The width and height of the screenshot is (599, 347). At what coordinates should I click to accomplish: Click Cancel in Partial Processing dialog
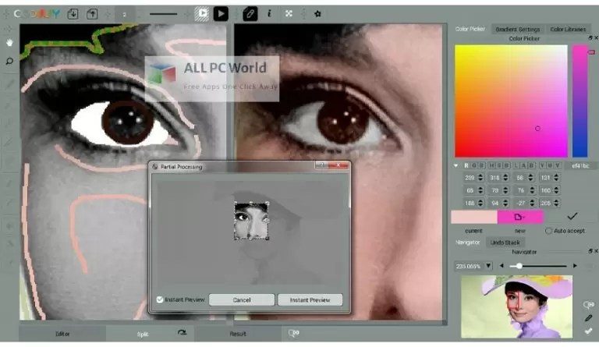coord(242,299)
